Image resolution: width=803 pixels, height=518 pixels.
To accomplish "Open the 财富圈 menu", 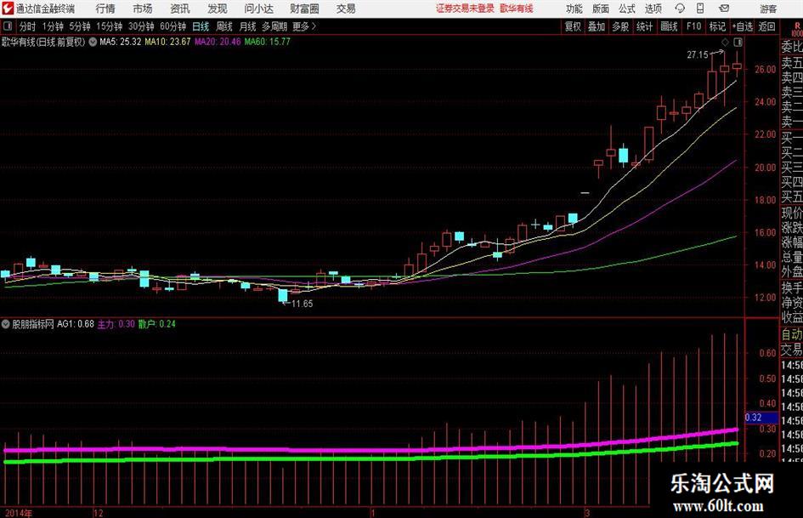I will 304,9.
